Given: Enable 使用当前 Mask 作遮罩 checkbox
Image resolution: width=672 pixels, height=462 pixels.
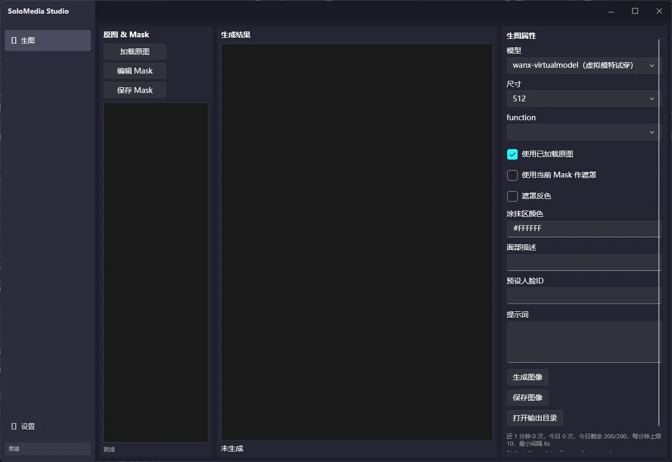Looking at the screenshot, I should tap(512, 175).
